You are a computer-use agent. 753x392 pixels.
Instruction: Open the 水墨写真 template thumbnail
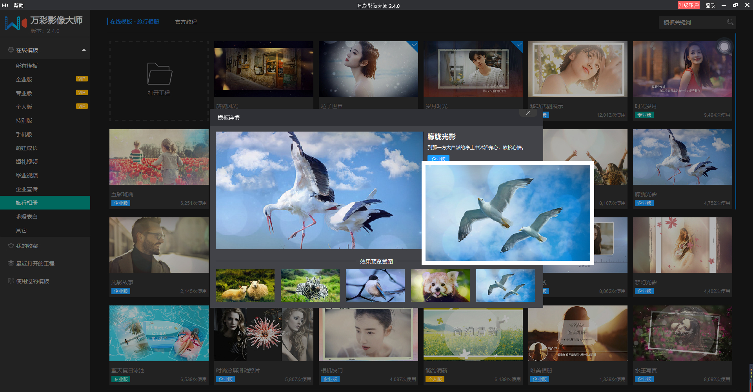tap(682, 333)
